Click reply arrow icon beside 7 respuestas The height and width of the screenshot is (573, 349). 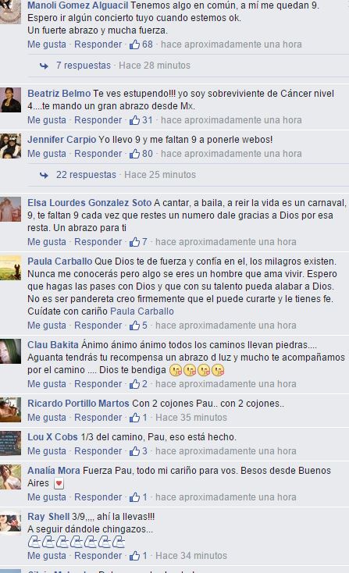(44, 66)
